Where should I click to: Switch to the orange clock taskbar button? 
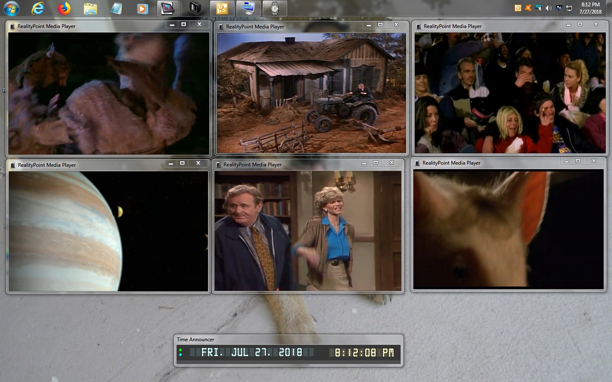click(x=222, y=8)
